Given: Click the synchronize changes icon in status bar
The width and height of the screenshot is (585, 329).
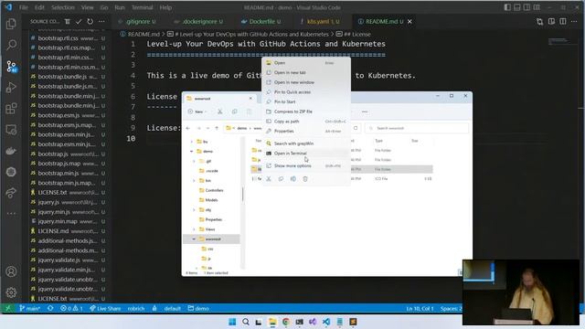Looking at the screenshot, I should tap(50, 309).
